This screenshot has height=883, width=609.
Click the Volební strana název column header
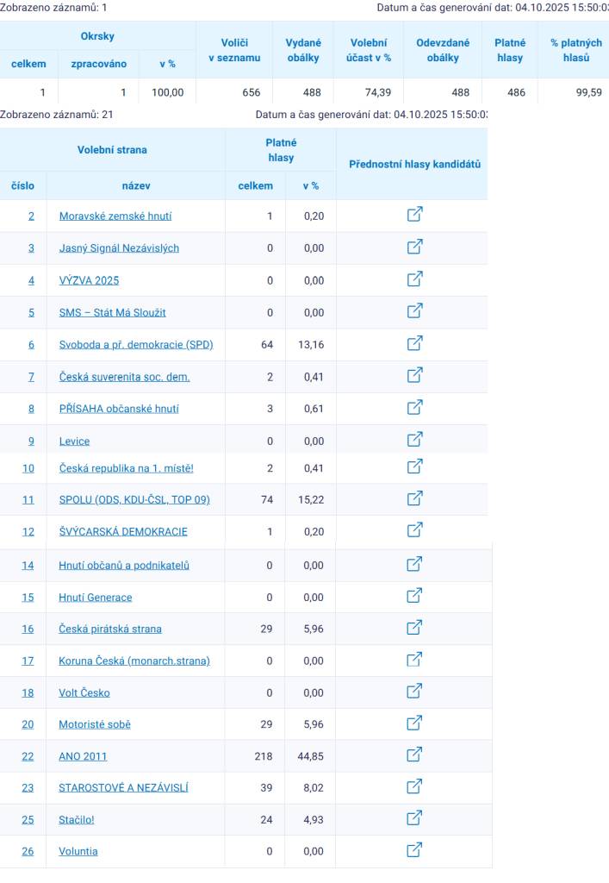click(x=136, y=185)
